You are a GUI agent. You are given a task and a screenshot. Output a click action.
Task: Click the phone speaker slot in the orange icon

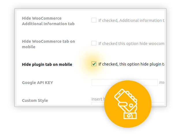(119, 94)
